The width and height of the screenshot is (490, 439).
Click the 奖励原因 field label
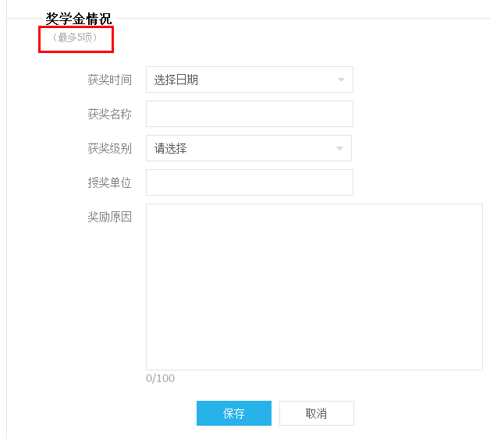point(109,217)
